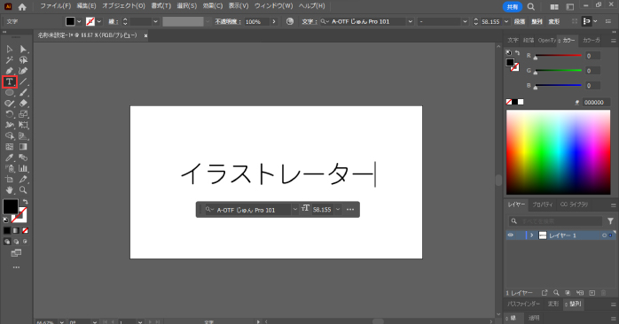
Task: Select the Symbol Sprayer tool
Action: 10,168
